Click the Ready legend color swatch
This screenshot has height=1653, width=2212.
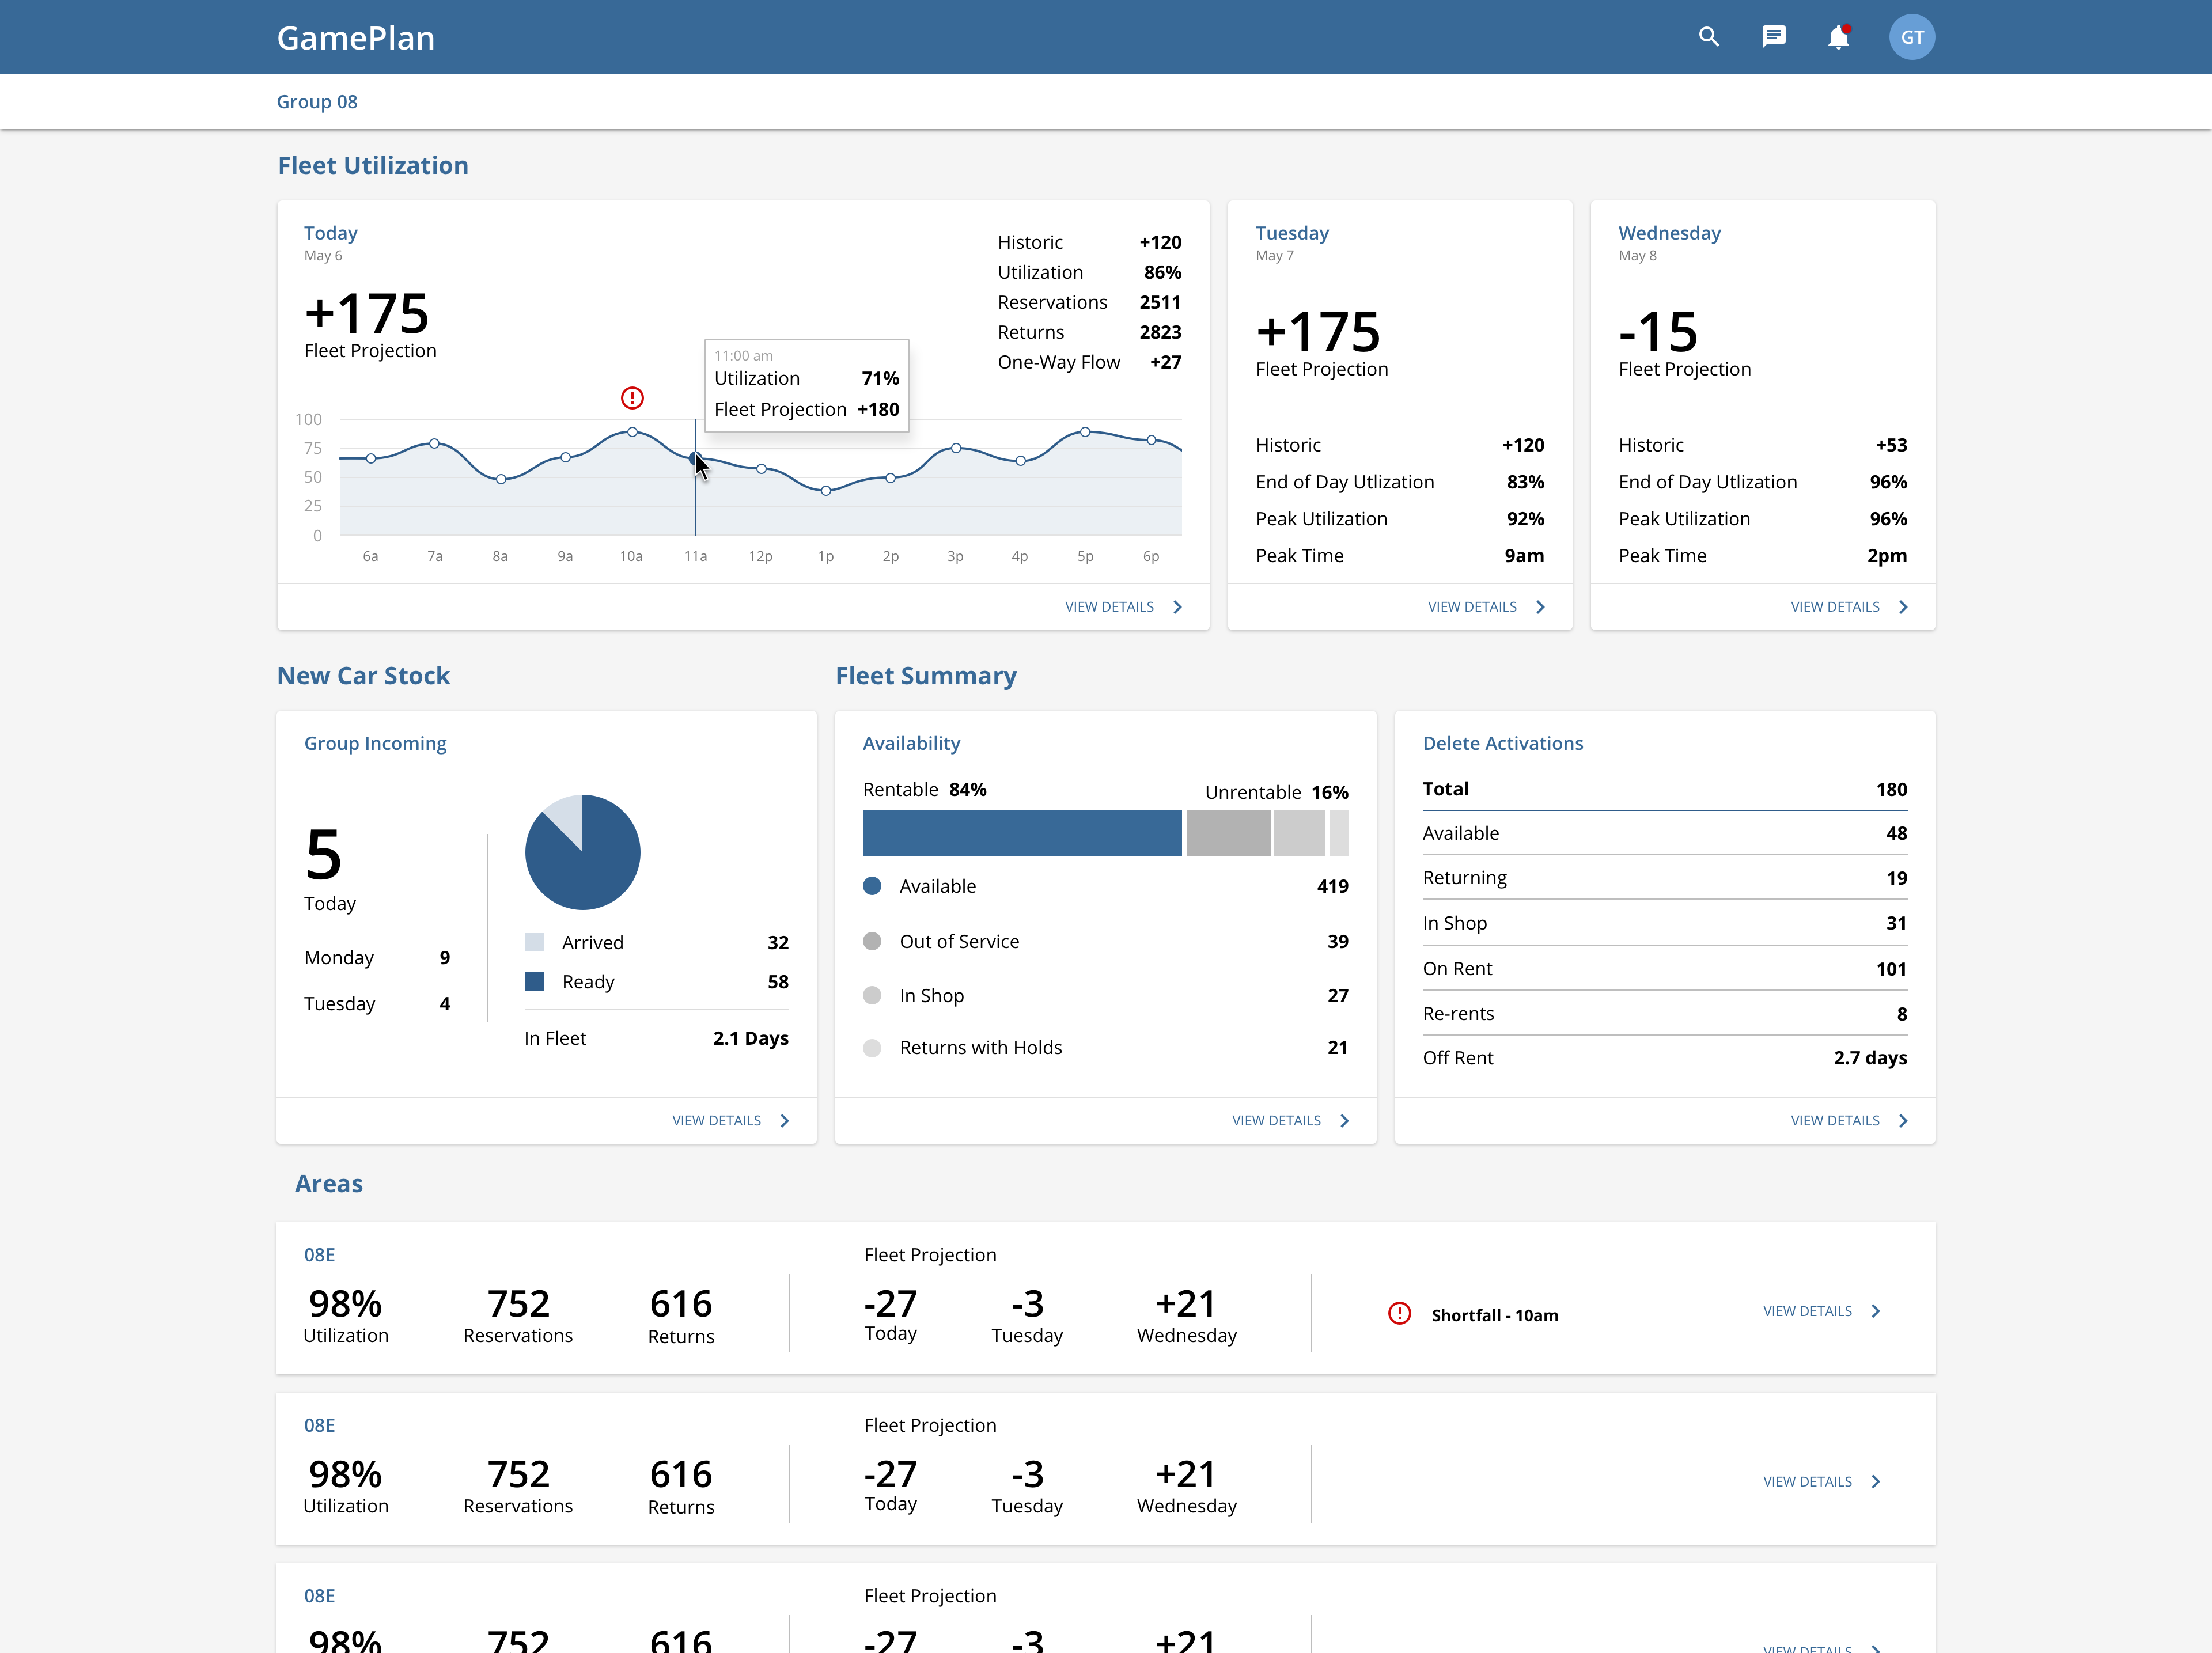click(x=535, y=982)
